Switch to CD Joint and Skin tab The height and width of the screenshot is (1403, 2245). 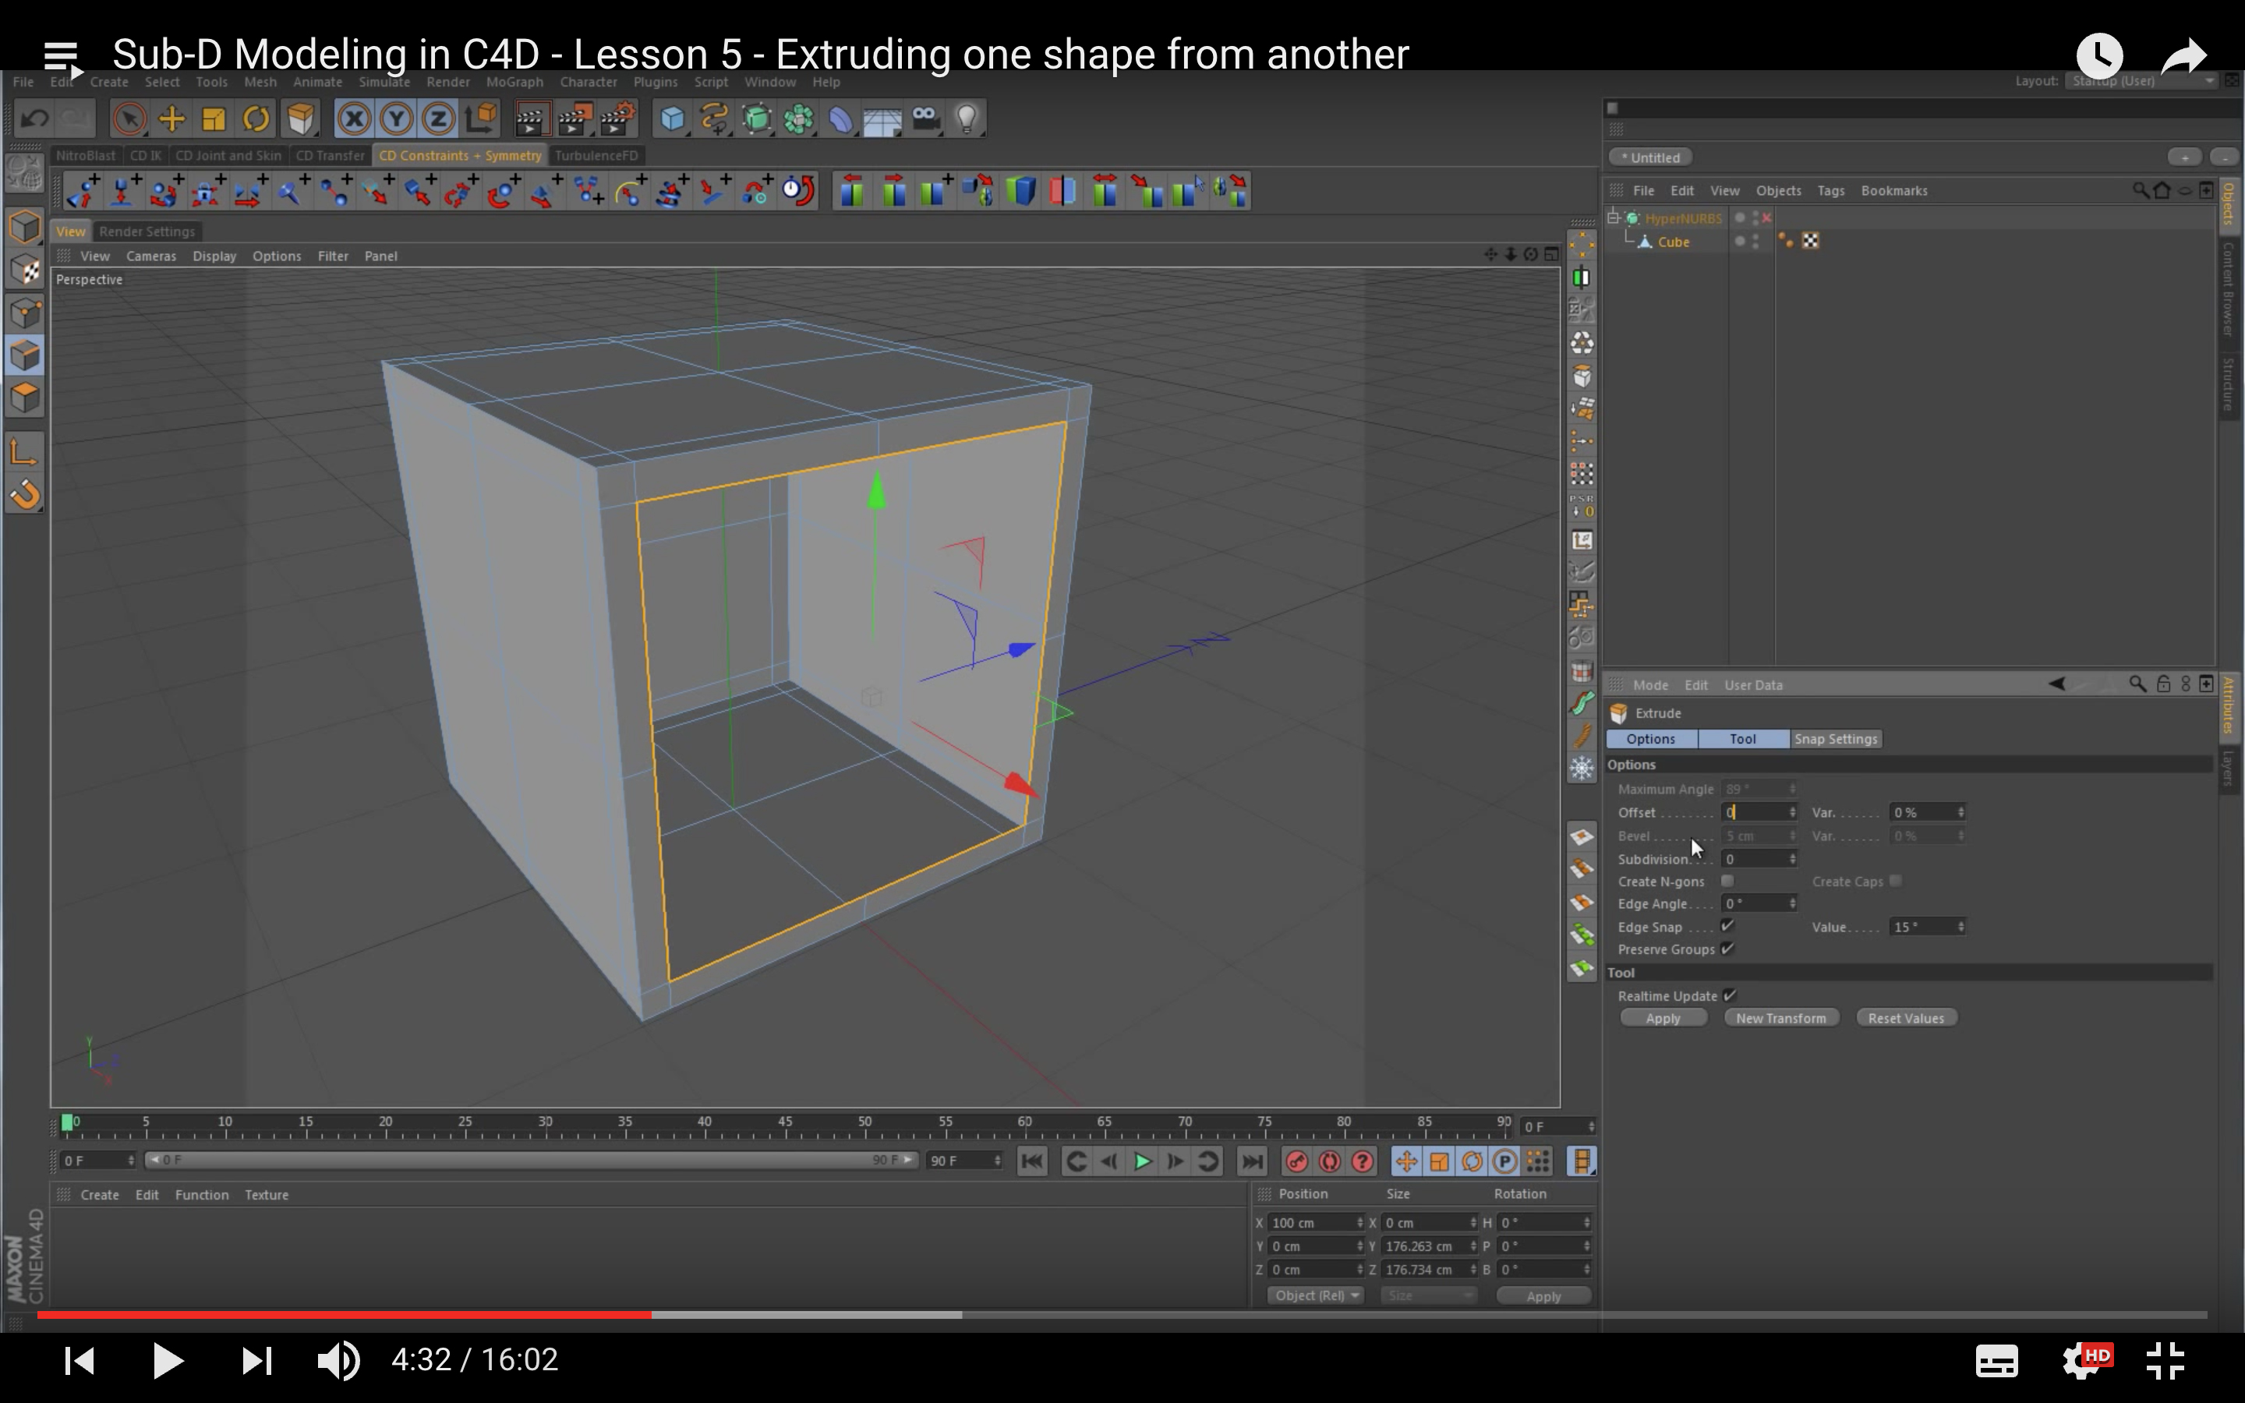pyautogui.click(x=228, y=155)
